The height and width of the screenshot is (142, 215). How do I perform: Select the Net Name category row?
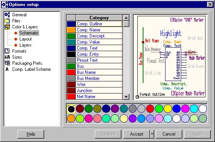tap(99, 97)
